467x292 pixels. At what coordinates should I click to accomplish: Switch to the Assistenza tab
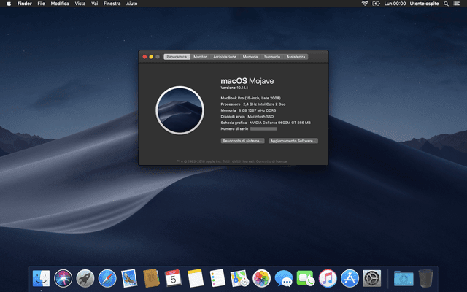(296, 57)
